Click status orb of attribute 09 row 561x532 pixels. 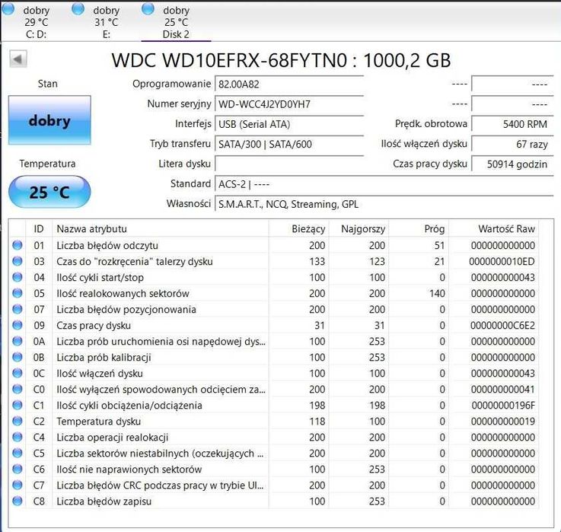coord(18,325)
